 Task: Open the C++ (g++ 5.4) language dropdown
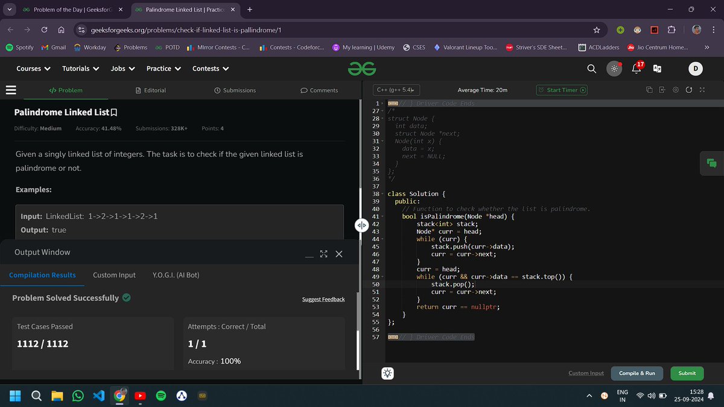click(x=396, y=90)
